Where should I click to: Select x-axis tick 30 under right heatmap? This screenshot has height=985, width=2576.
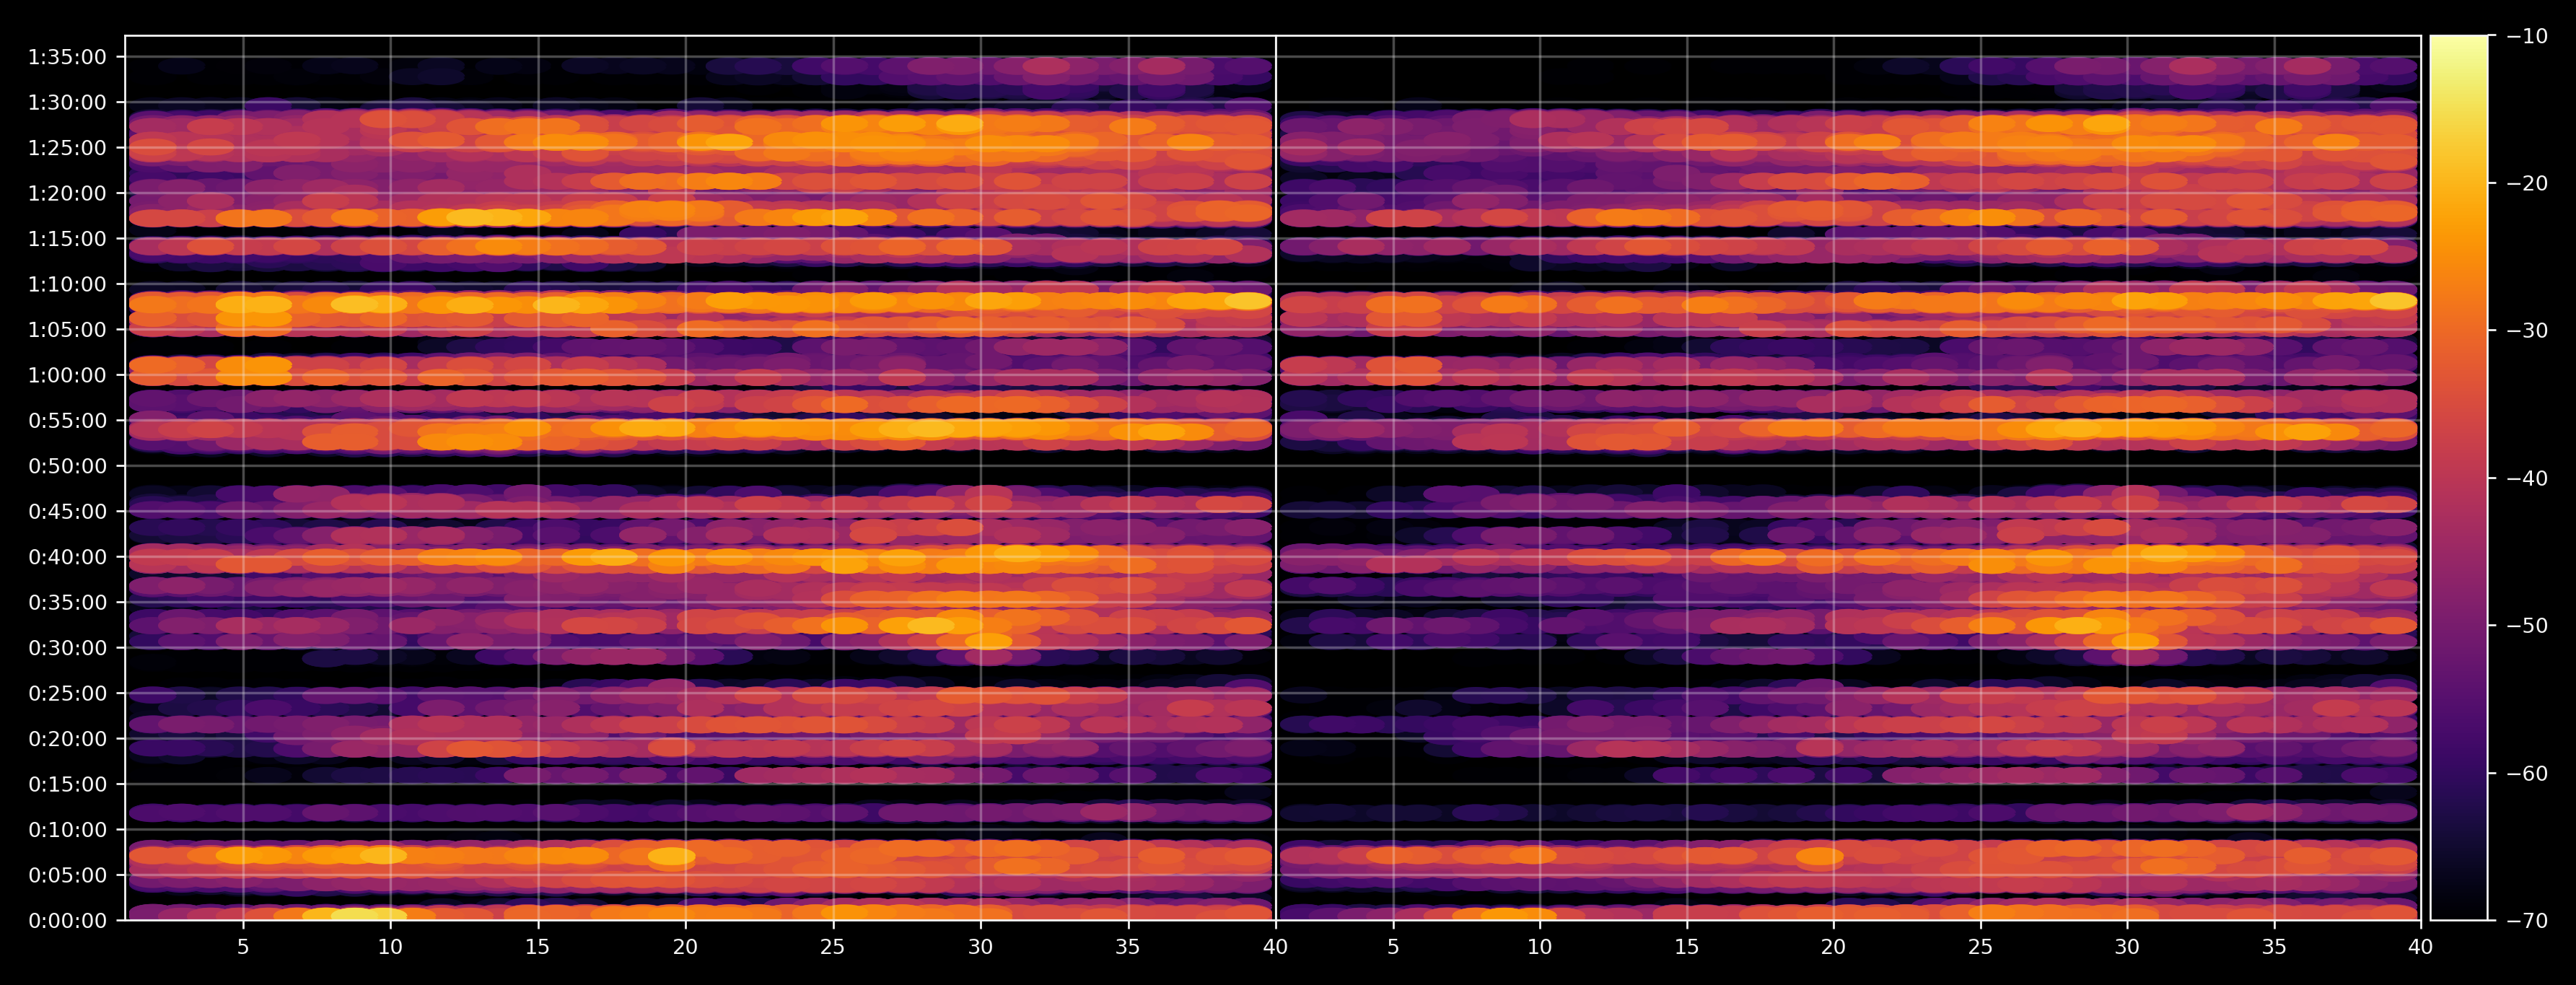[2127, 947]
